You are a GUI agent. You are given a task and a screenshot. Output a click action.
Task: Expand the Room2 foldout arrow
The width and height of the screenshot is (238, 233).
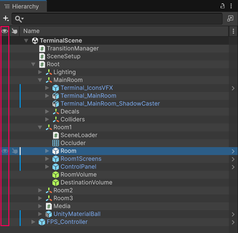click(x=40, y=190)
